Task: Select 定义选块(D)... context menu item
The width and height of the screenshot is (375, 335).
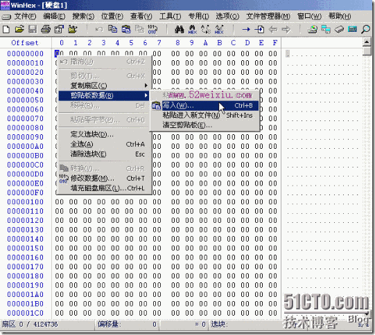Action: point(105,134)
